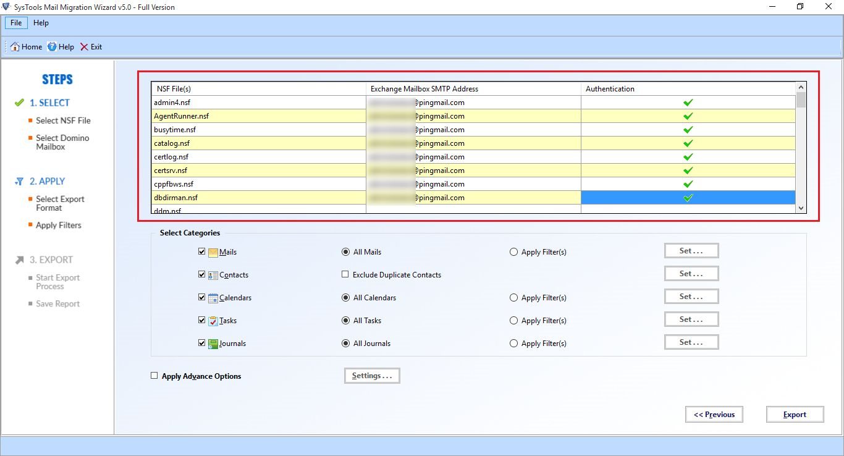Click the SMTP address cell for dbdirman.nsf
The width and height of the screenshot is (844, 456).
pos(473,198)
